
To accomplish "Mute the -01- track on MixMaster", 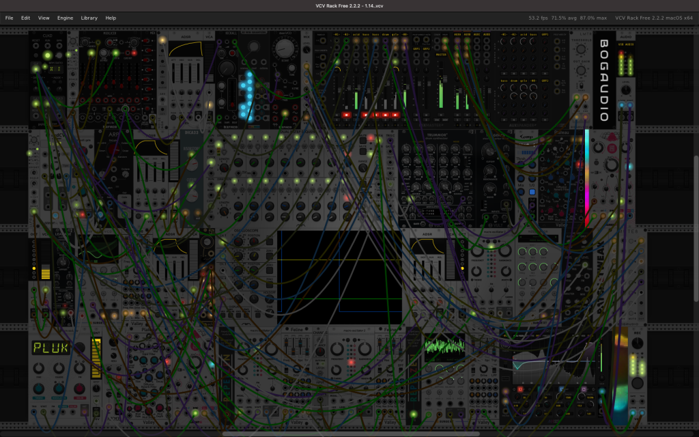I will (x=336, y=115).
